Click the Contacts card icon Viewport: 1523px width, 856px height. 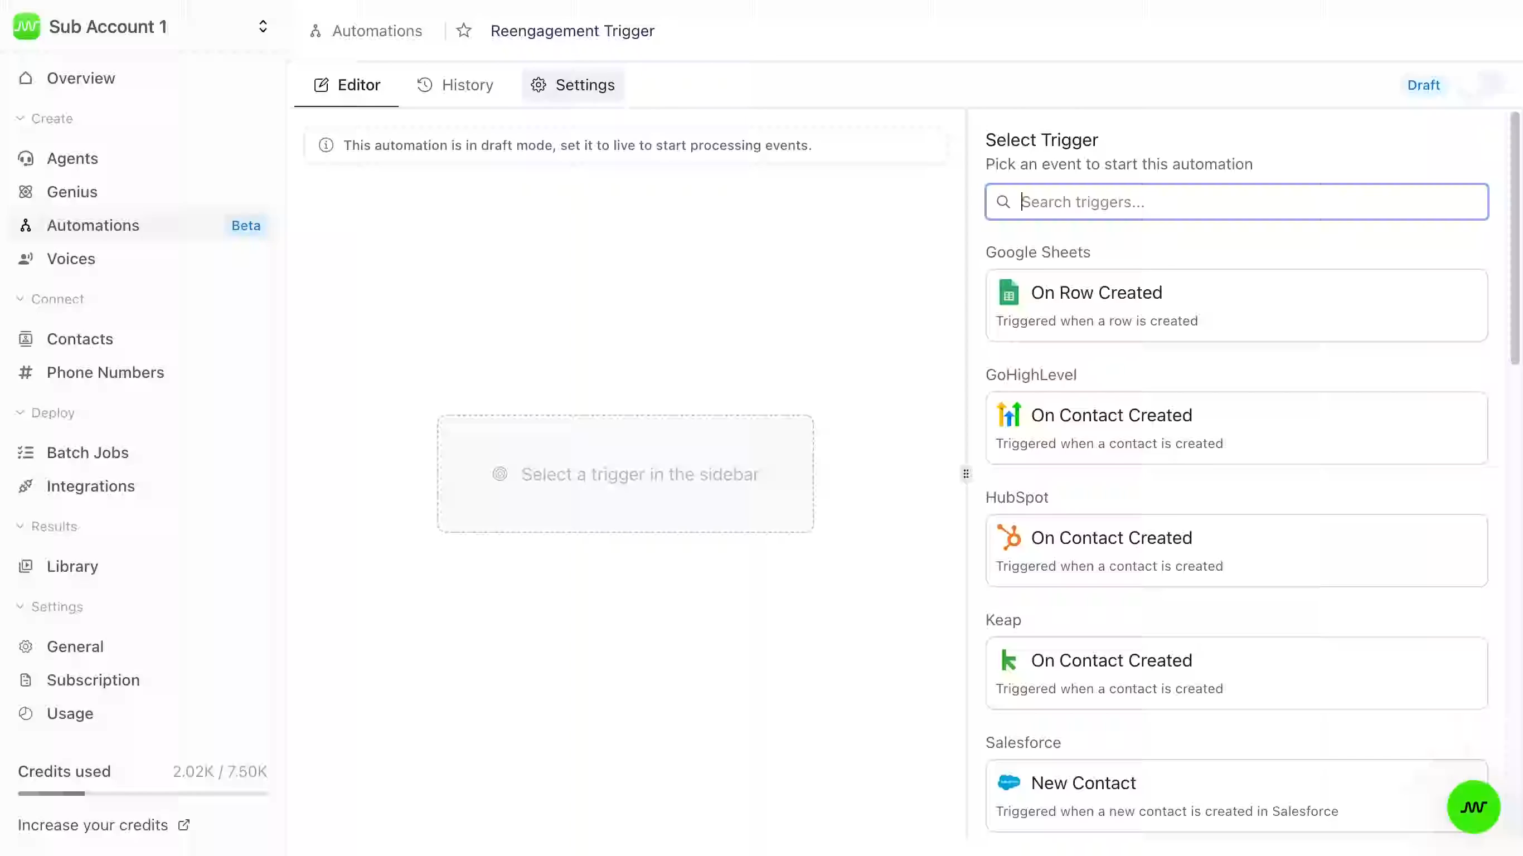coord(26,339)
